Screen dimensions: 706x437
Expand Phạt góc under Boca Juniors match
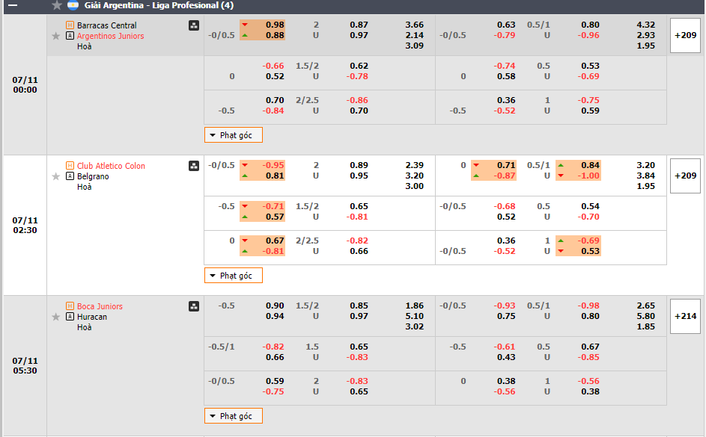coord(234,416)
